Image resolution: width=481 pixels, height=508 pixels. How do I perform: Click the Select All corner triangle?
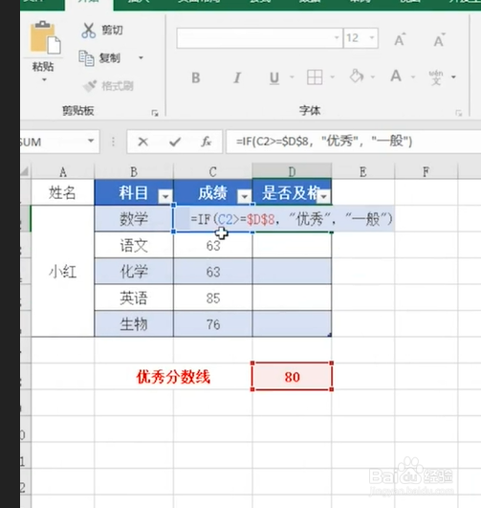point(25,171)
